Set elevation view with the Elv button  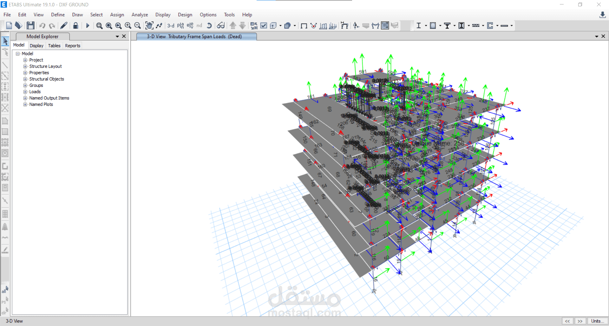[190, 26]
